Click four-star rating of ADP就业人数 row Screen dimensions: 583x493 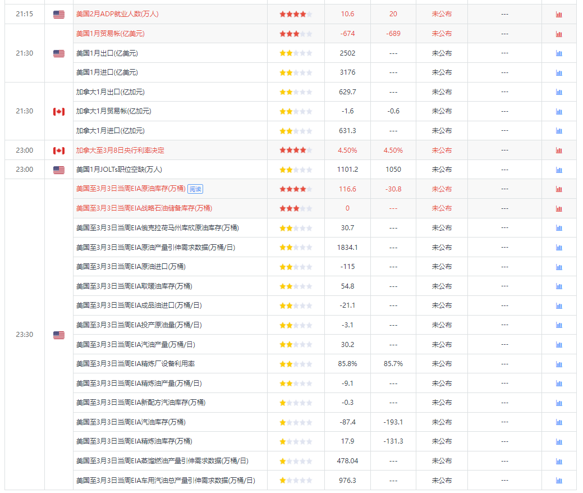296,14
